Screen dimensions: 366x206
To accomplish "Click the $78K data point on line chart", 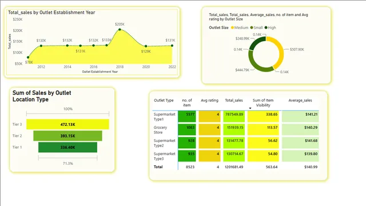I will (x=28, y=57).
